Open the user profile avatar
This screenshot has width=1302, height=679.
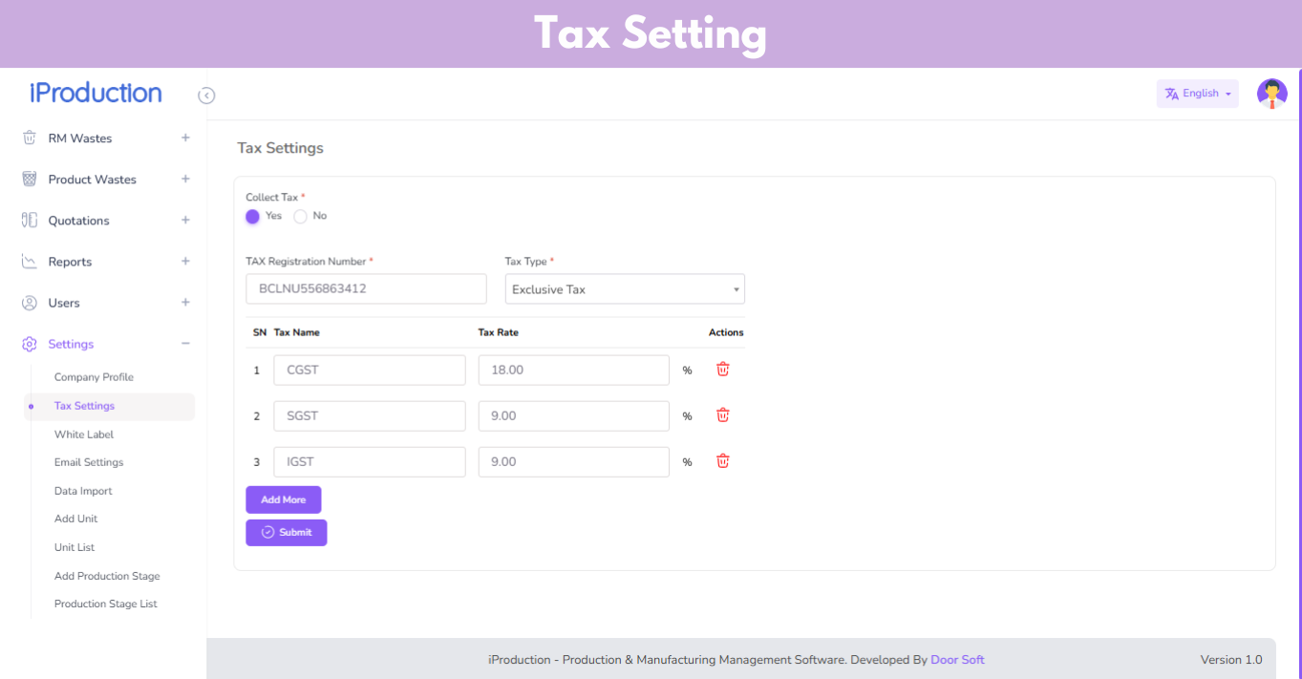pos(1271,94)
